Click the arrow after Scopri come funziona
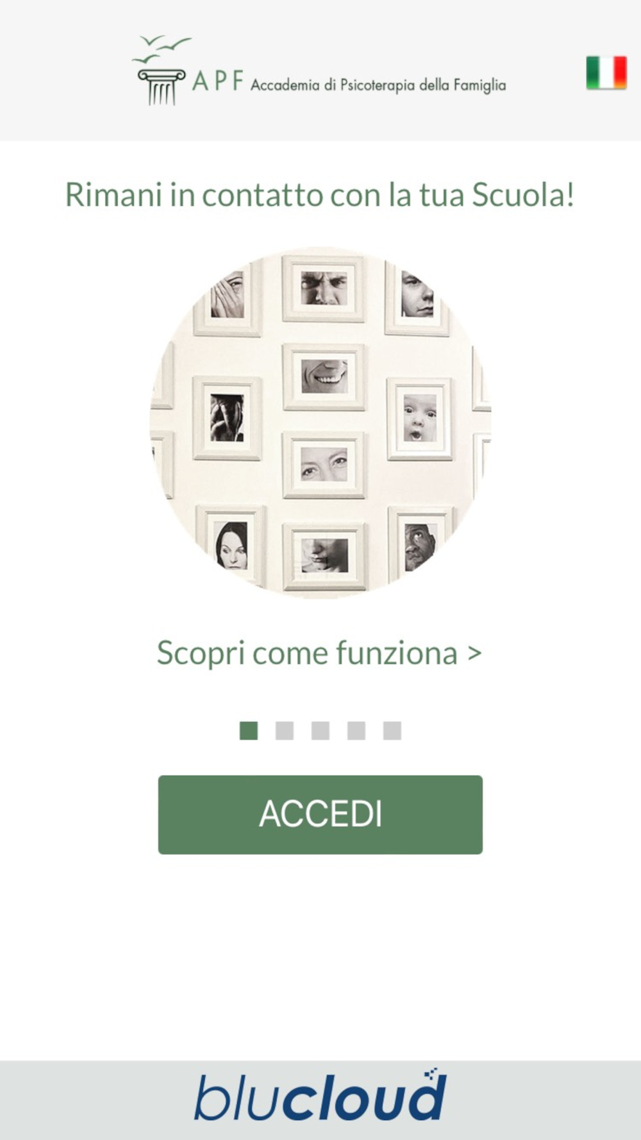Viewport: 641px width, 1140px height. [x=474, y=653]
